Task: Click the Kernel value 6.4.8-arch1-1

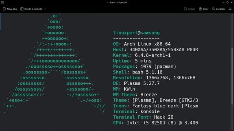Action: click(x=153, y=55)
